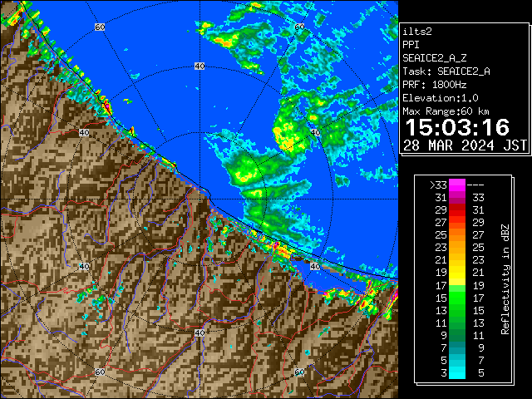Select the Elevation:1.0 line
This screenshot has height=399, width=532.
441,98
